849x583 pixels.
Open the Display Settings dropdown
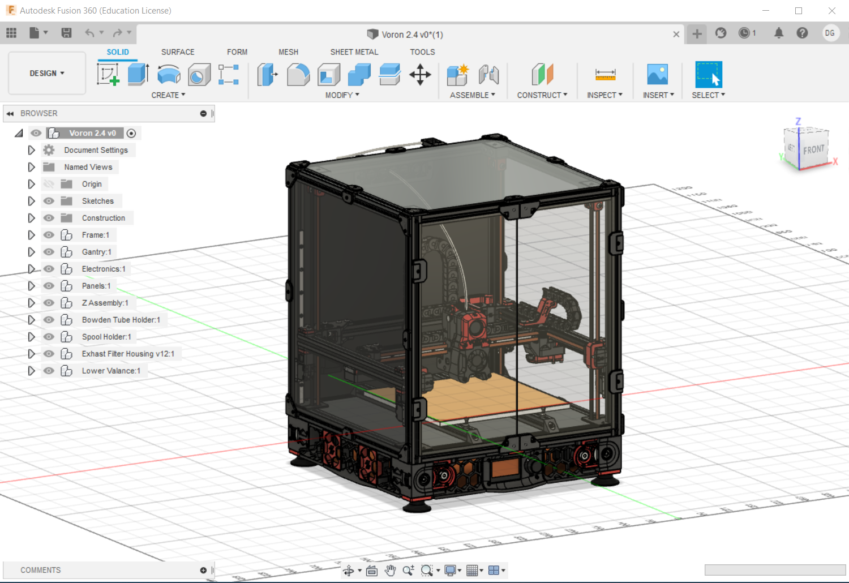pos(452,571)
